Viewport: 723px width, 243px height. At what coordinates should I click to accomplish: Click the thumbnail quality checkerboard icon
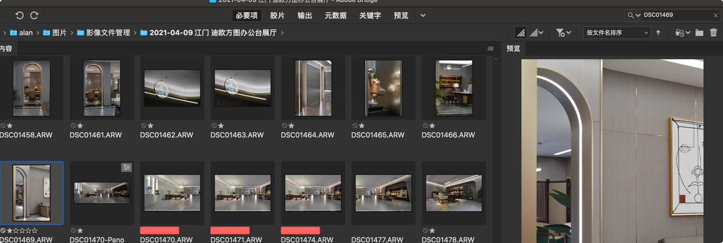point(520,32)
